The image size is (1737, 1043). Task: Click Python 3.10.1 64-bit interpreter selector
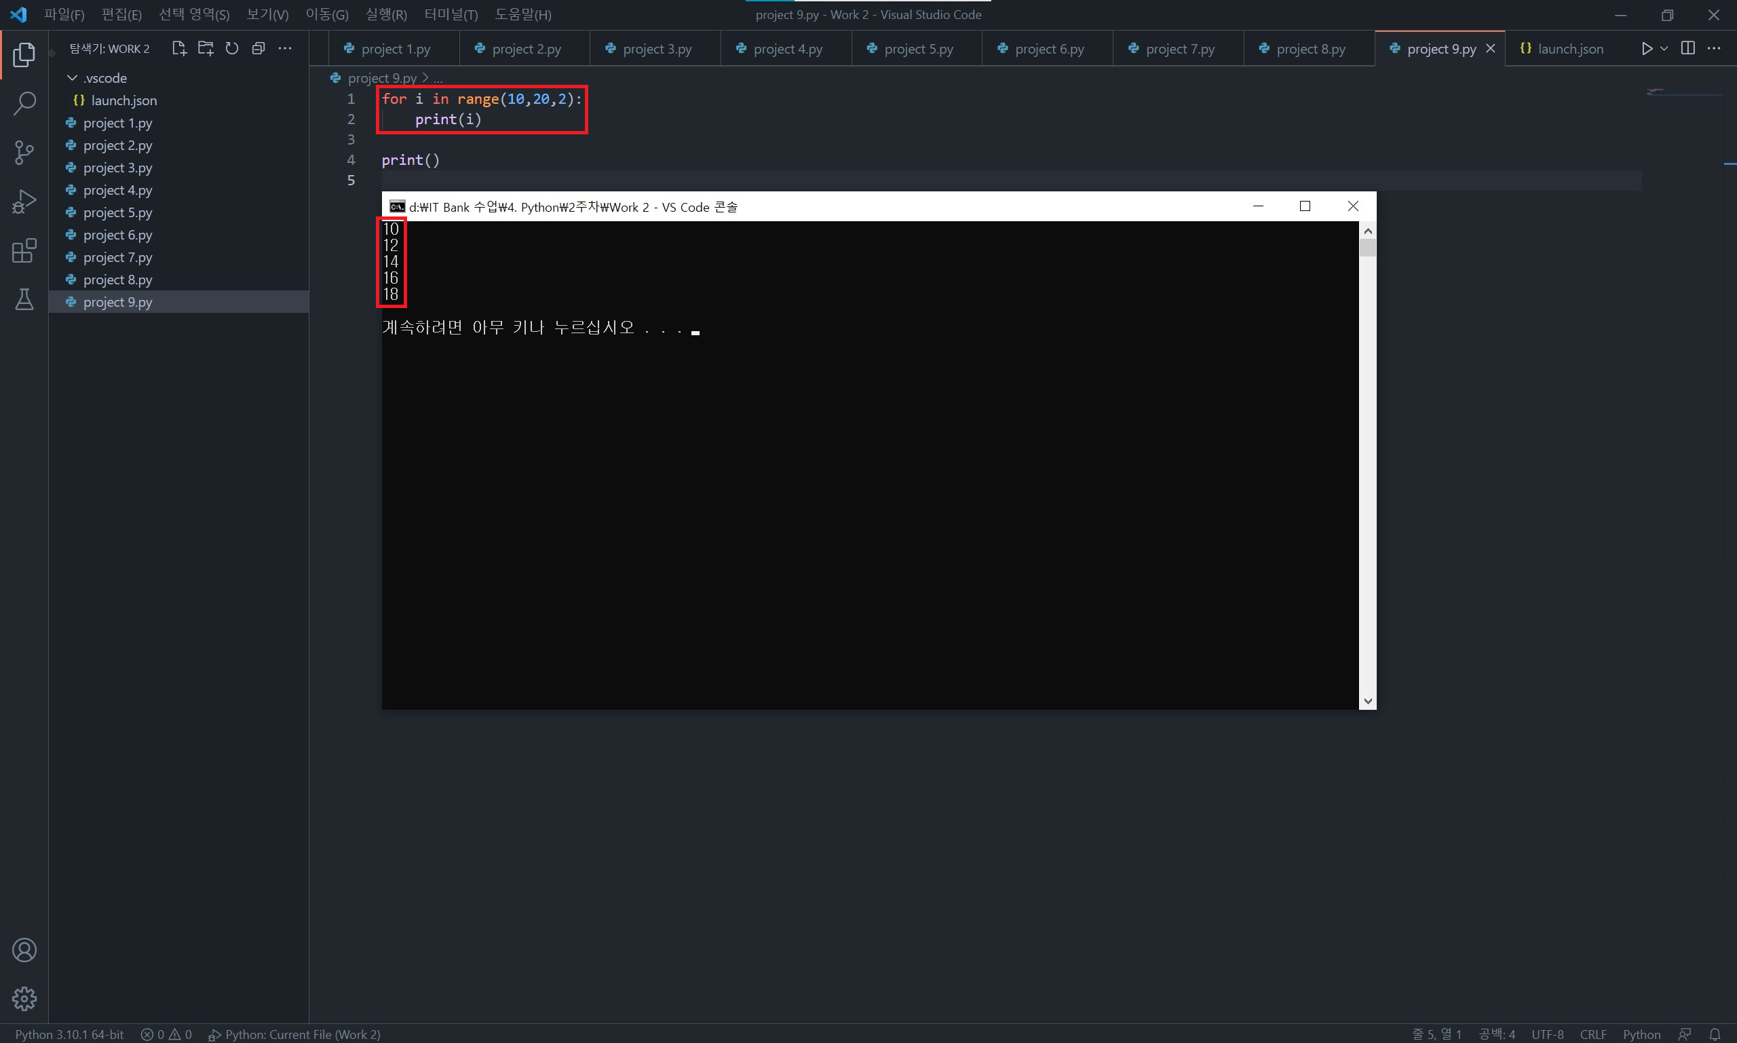pos(70,1034)
